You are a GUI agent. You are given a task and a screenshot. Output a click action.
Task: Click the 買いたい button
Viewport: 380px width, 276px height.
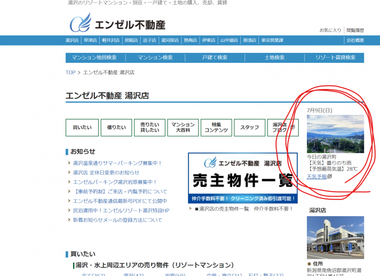82,128
